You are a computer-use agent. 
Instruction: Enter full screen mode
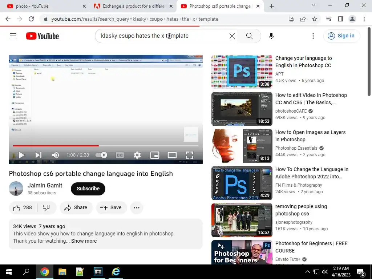190,155
